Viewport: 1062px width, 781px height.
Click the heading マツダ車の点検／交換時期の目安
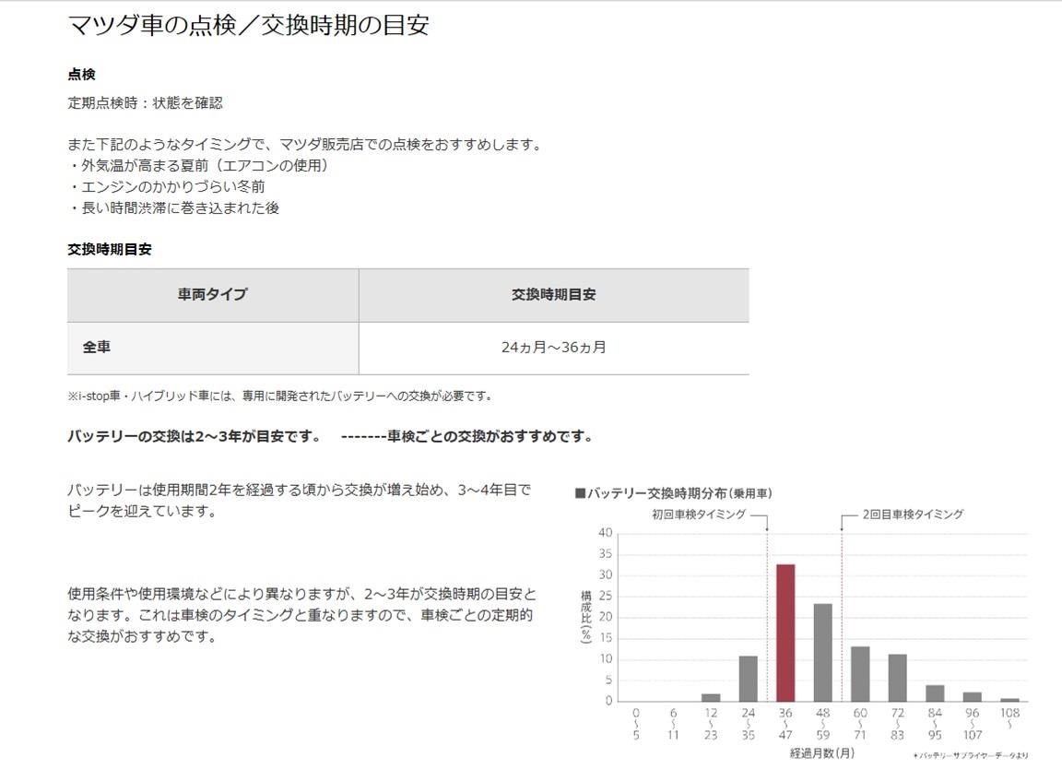click(249, 25)
